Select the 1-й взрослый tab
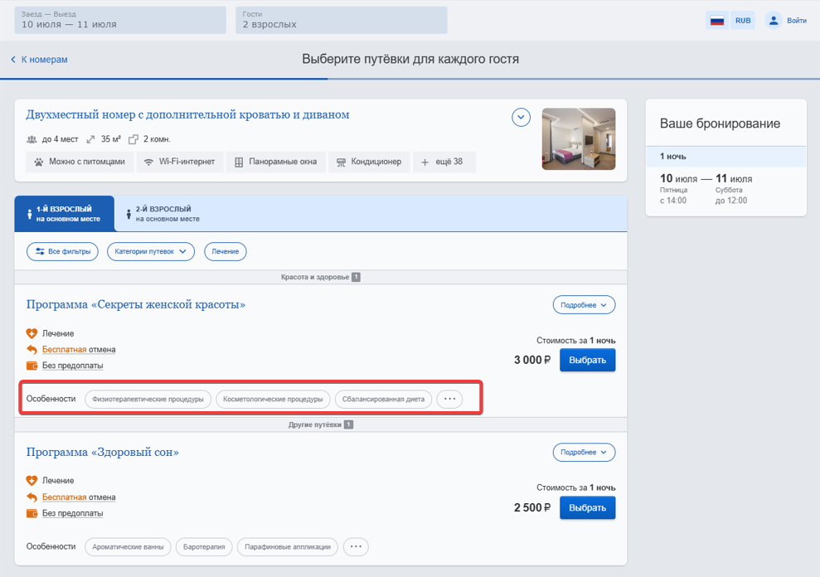820x577 pixels. click(x=65, y=213)
